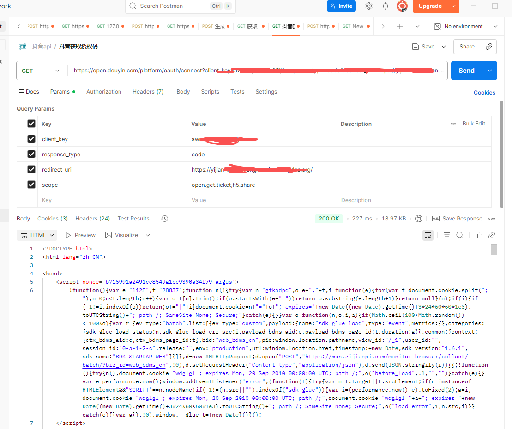The image size is (512, 429).
Task: Click the response body scrollbar thumb
Action: pos(494,250)
